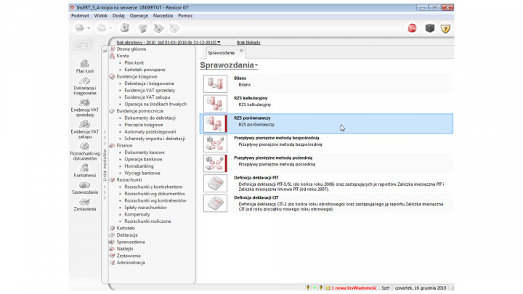
Task: Select Strona główna in module tree
Action: pyautogui.click(x=131, y=49)
